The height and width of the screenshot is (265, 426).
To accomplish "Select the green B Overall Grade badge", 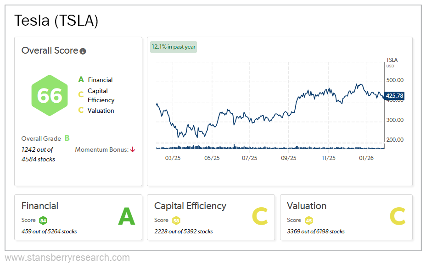I will click(x=67, y=138).
